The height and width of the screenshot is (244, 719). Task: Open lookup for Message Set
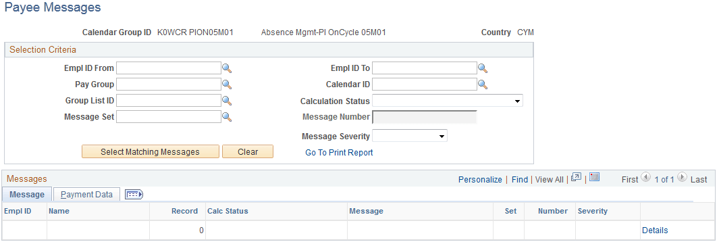227,117
